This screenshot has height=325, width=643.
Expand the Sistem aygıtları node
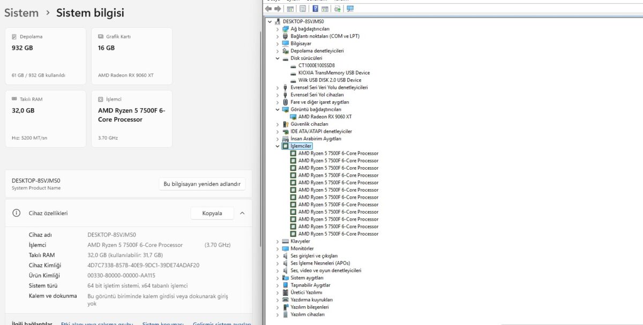pos(278,278)
